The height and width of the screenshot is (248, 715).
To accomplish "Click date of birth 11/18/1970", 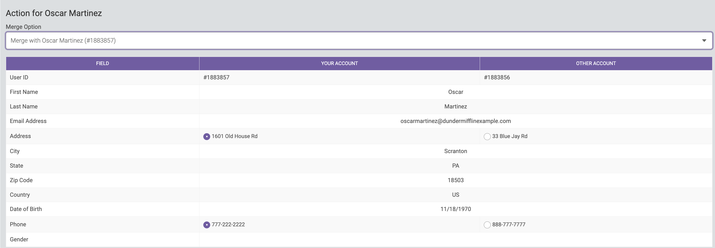I will [x=455, y=209].
